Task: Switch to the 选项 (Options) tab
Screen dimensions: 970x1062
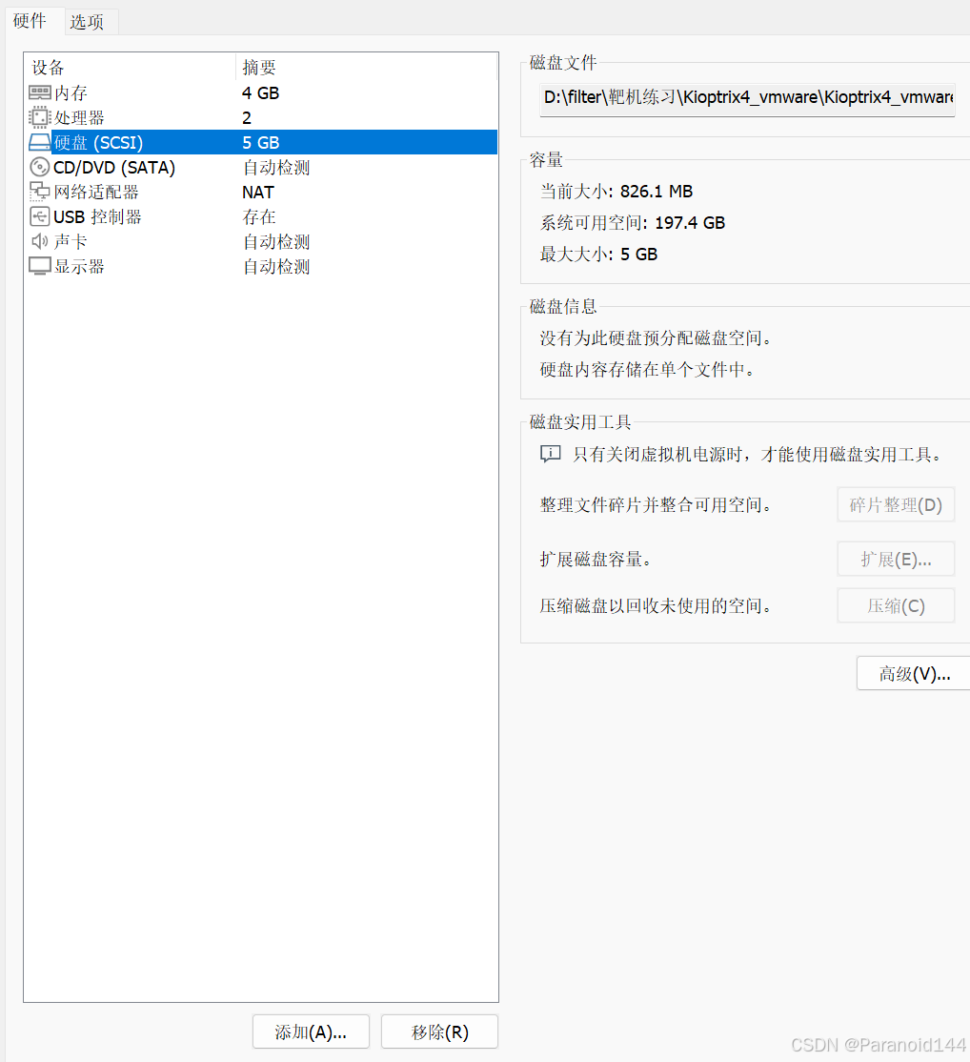Action: point(87,22)
